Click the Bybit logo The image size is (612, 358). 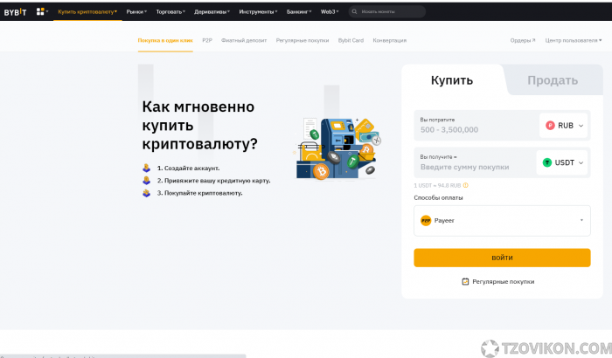15,11
